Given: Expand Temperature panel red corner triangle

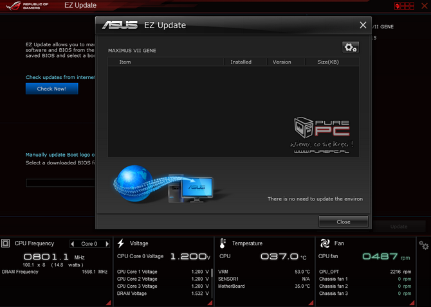Looking at the screenshot, I should click(311, 303).
